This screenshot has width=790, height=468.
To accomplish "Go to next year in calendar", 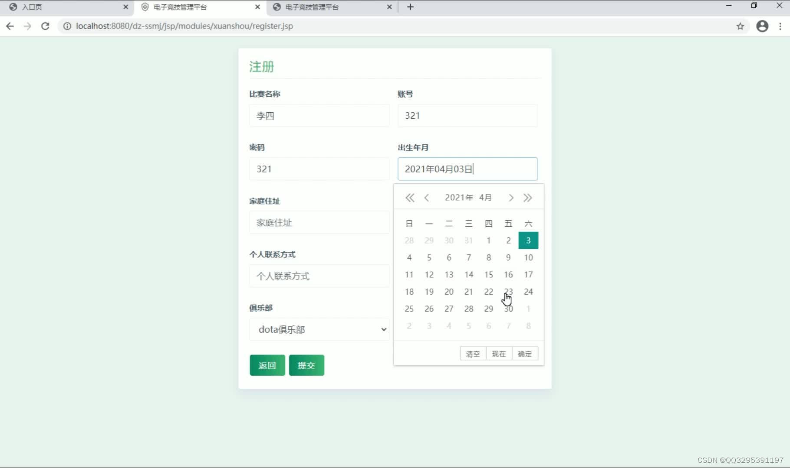I will pyautogui.click(x=528, y=198).
